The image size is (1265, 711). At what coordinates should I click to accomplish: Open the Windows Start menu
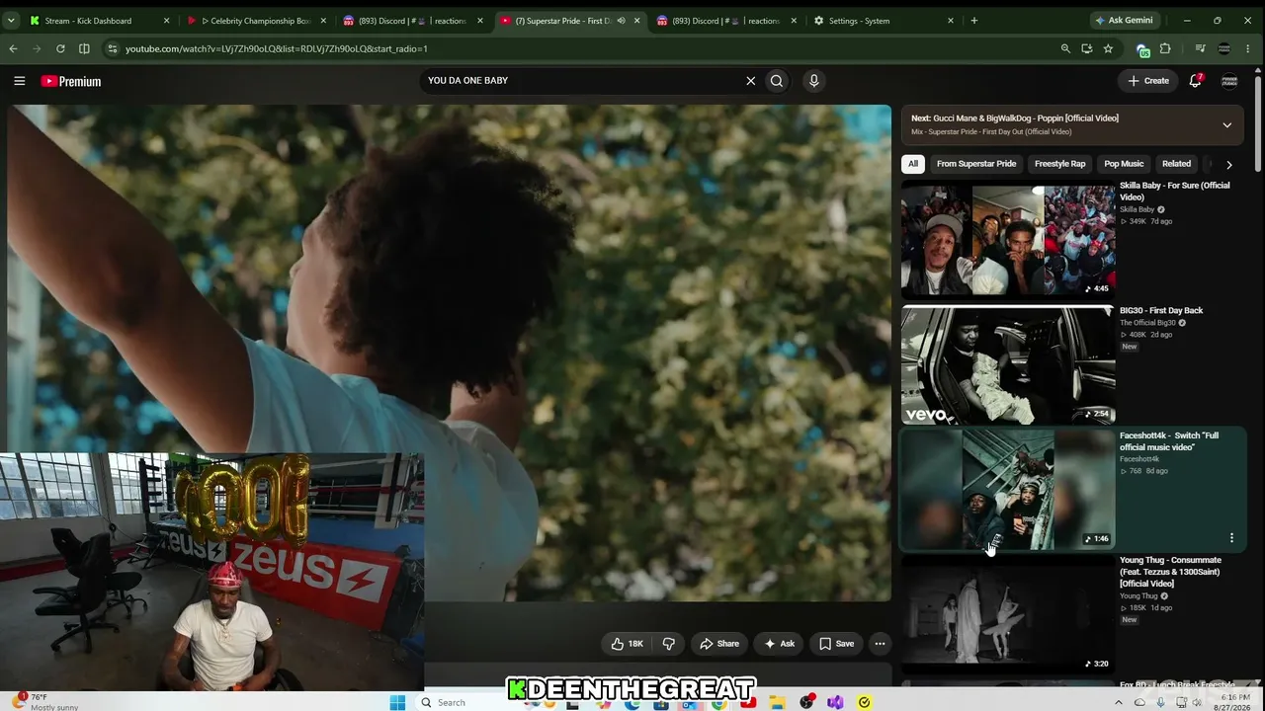pyautogui.click(x=397, y=702)
